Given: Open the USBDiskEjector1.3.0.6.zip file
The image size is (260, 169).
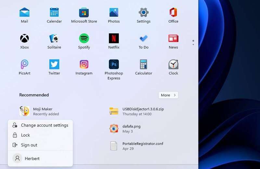Looking at the screenshot, I should tap(143, 111).
